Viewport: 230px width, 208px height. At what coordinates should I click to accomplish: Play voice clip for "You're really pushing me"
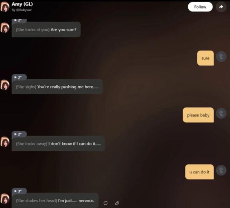[x=19, y=77]
